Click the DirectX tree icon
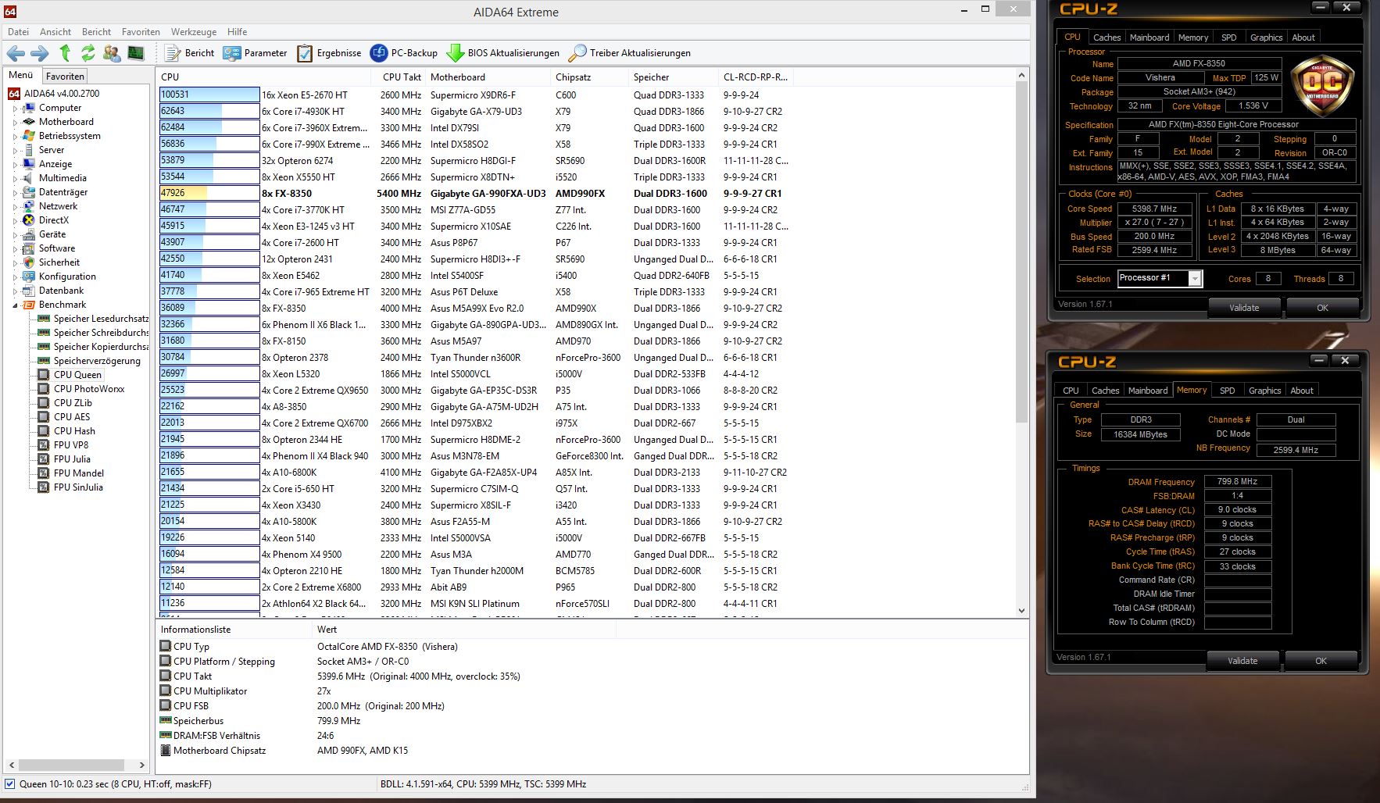The height and width of the screenshot is (803, 1380). pos(29,220)
